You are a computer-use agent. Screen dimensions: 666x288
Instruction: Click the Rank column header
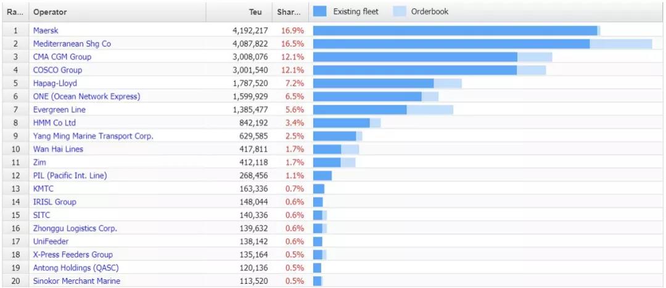[x=15, y=12]
